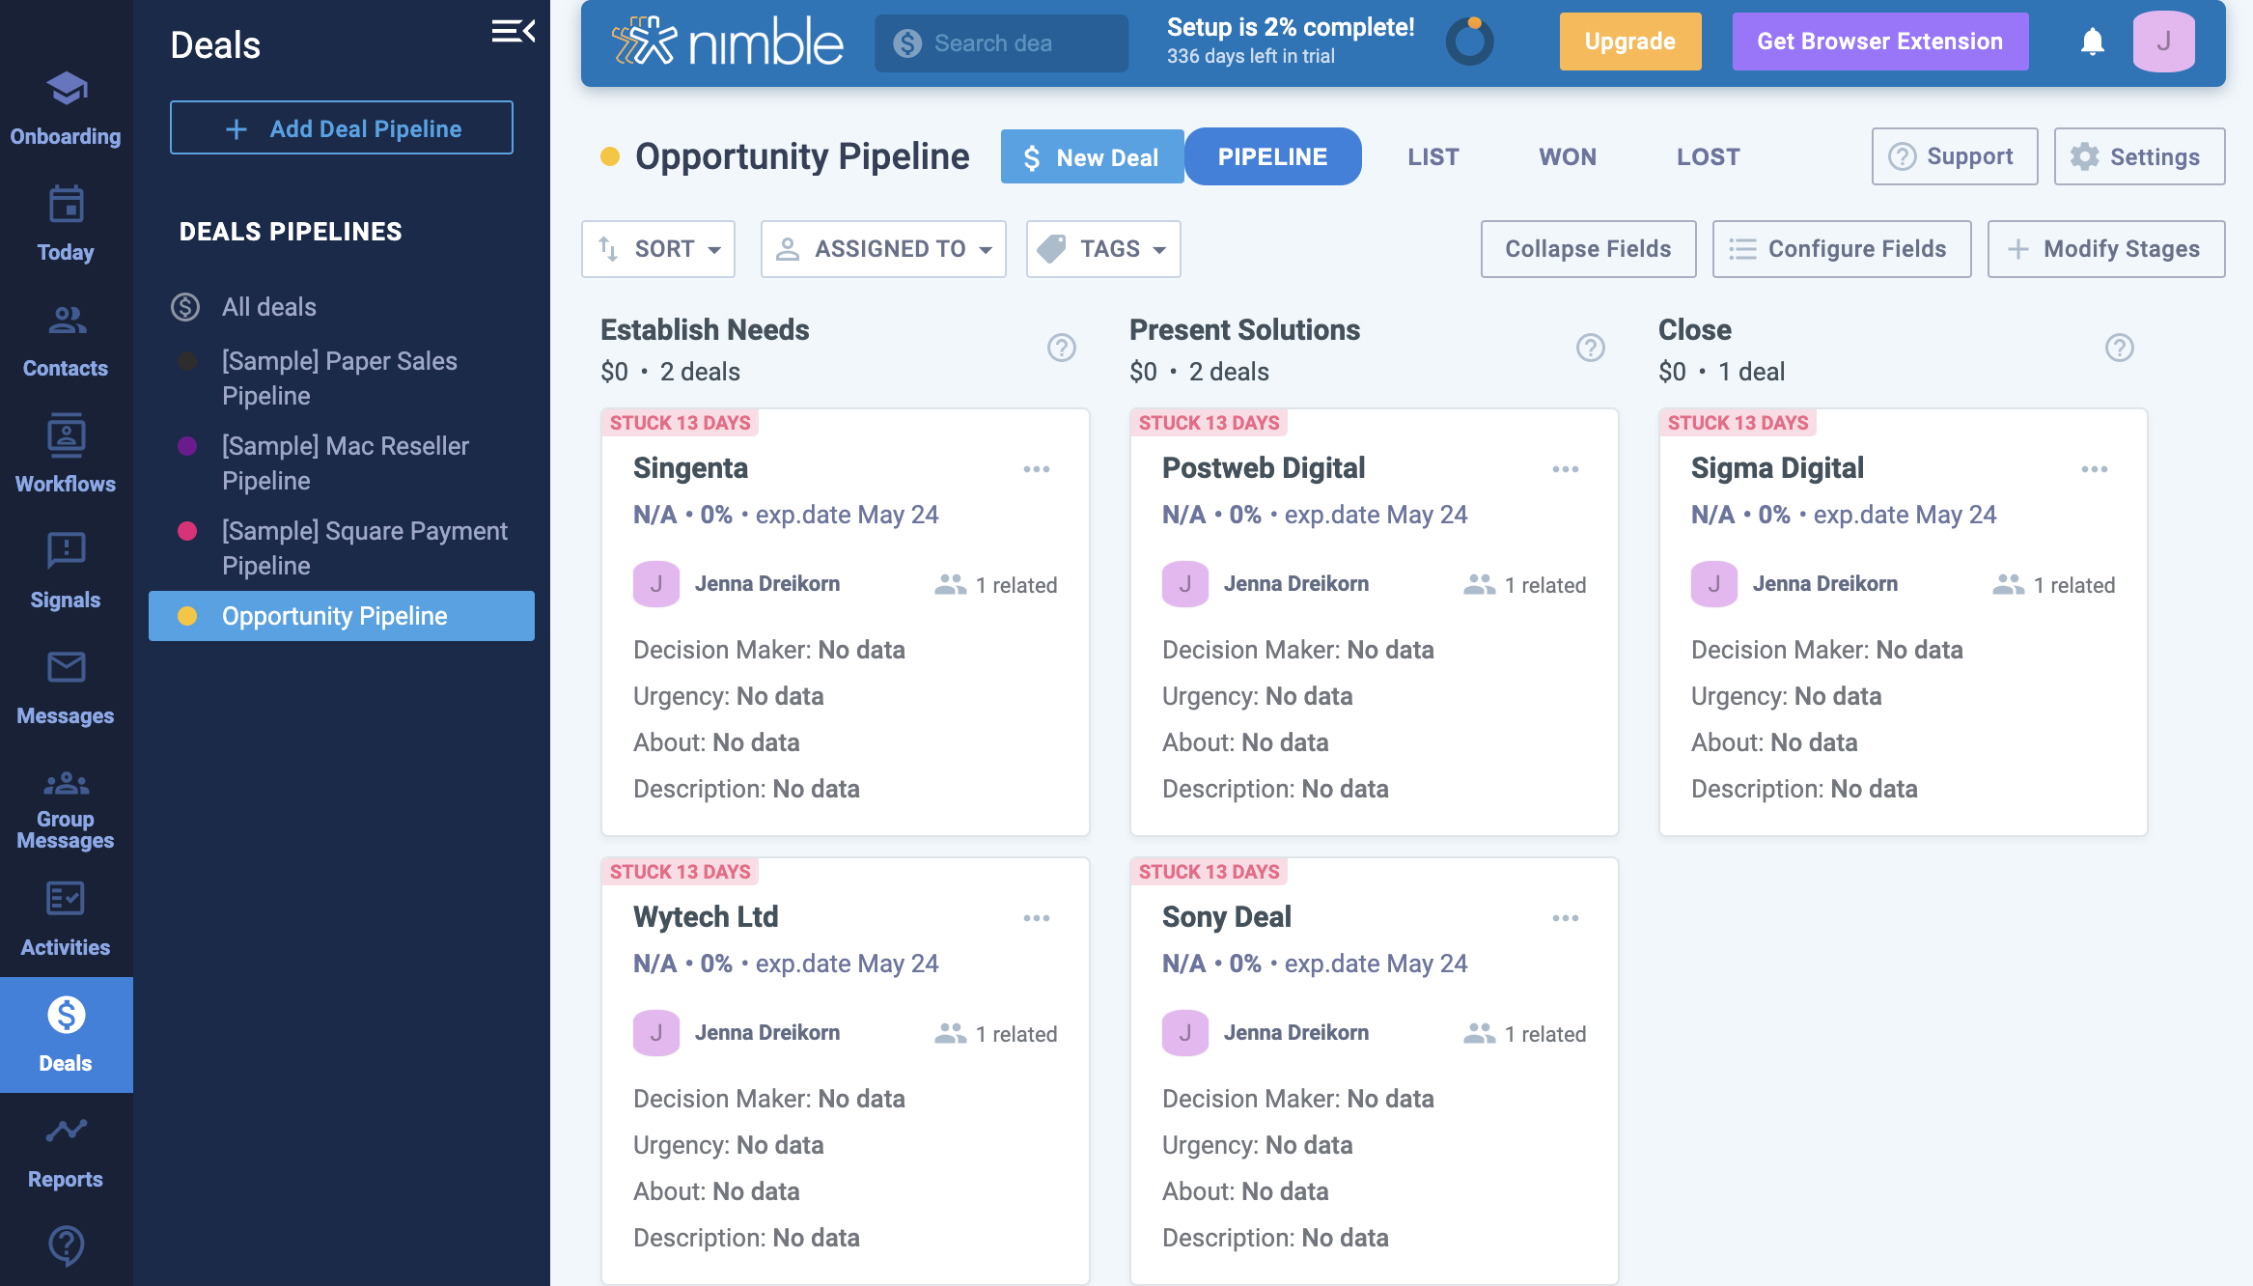This screenshot has height=1286, width=2253.
Task: Open the TAGS filter dropdown
Action: click(x=1102, y=249)
